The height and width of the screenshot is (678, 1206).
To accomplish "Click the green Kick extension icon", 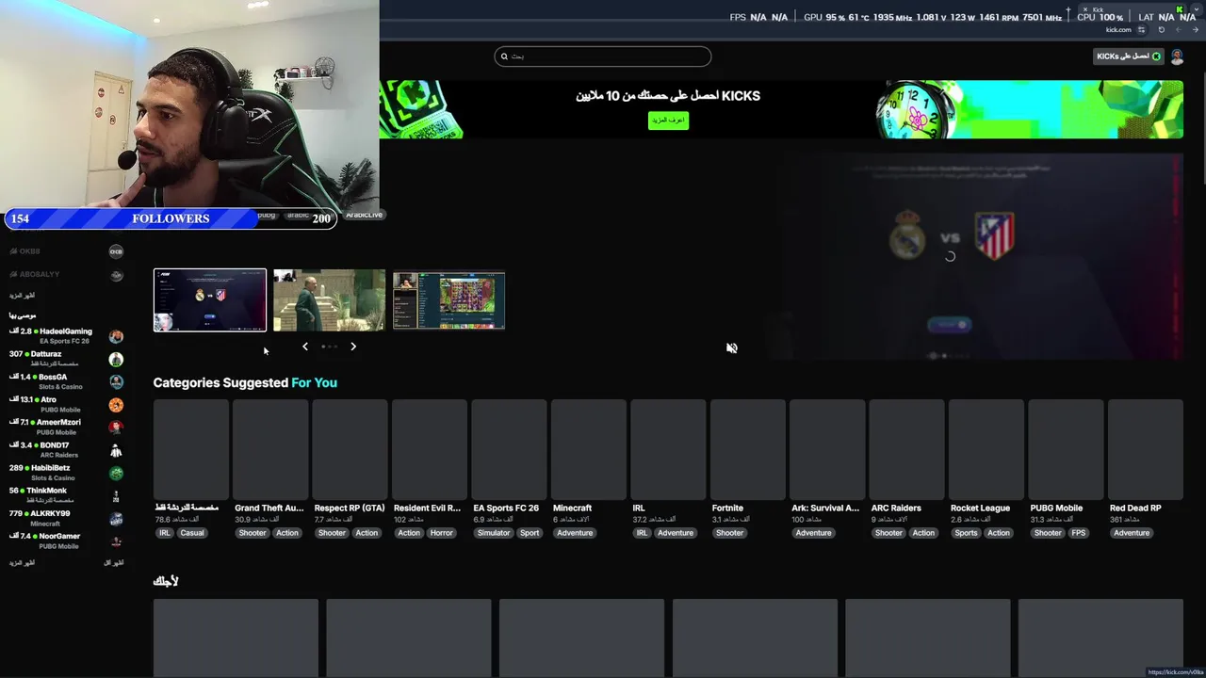I will [1180, 9].
